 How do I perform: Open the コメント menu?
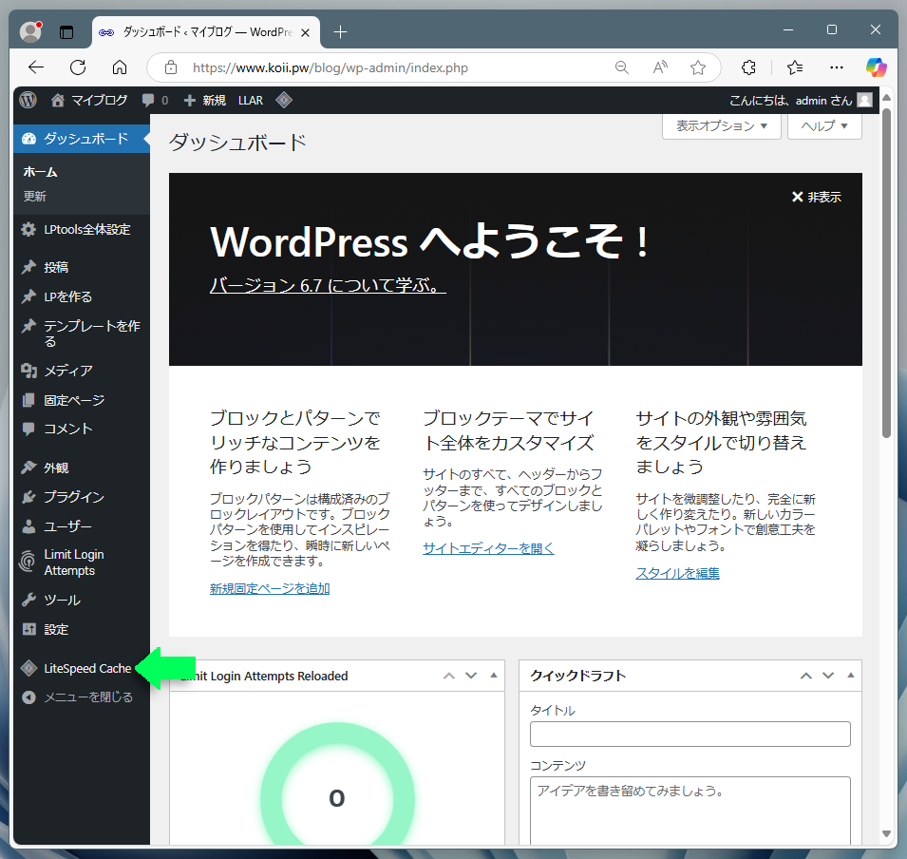tap(82, 429)
